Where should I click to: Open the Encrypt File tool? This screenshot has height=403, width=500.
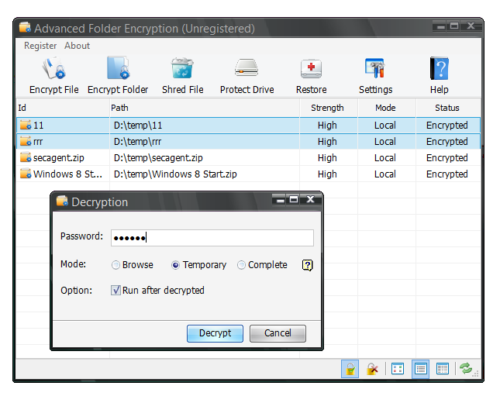coord(54,76)
